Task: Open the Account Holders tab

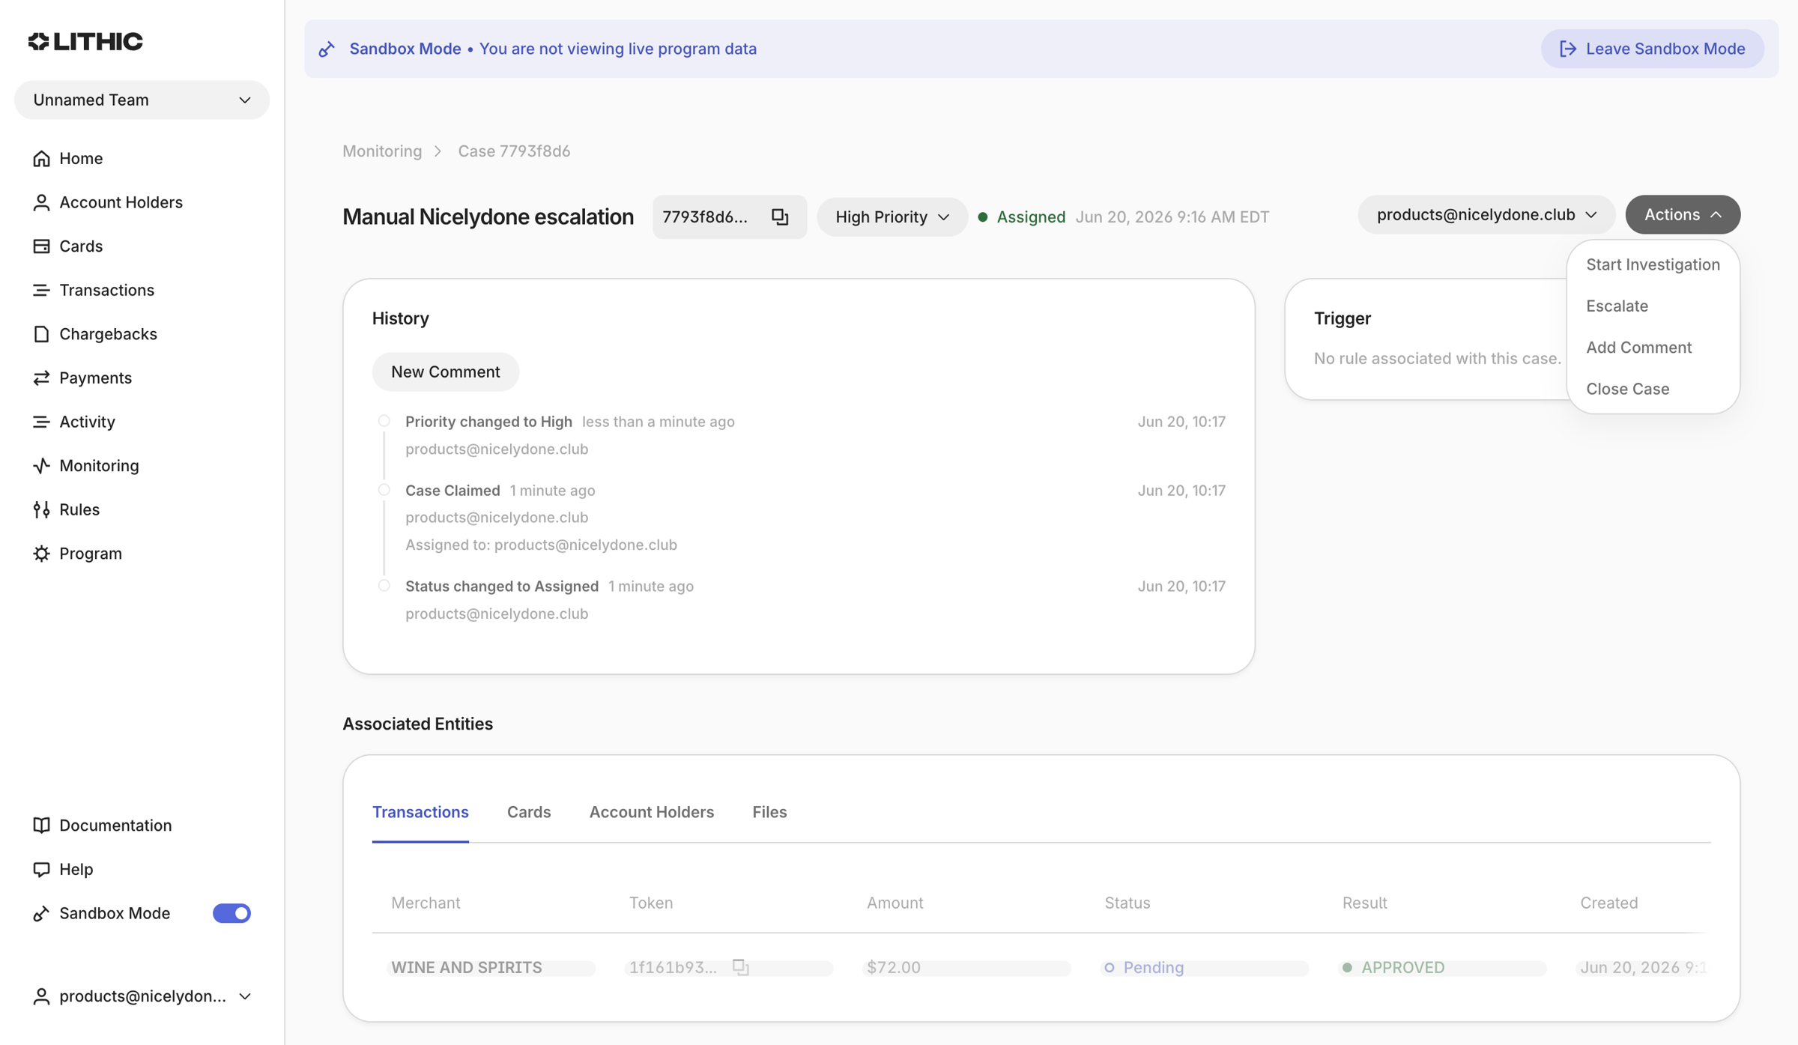Action: [x=652, y=812]
